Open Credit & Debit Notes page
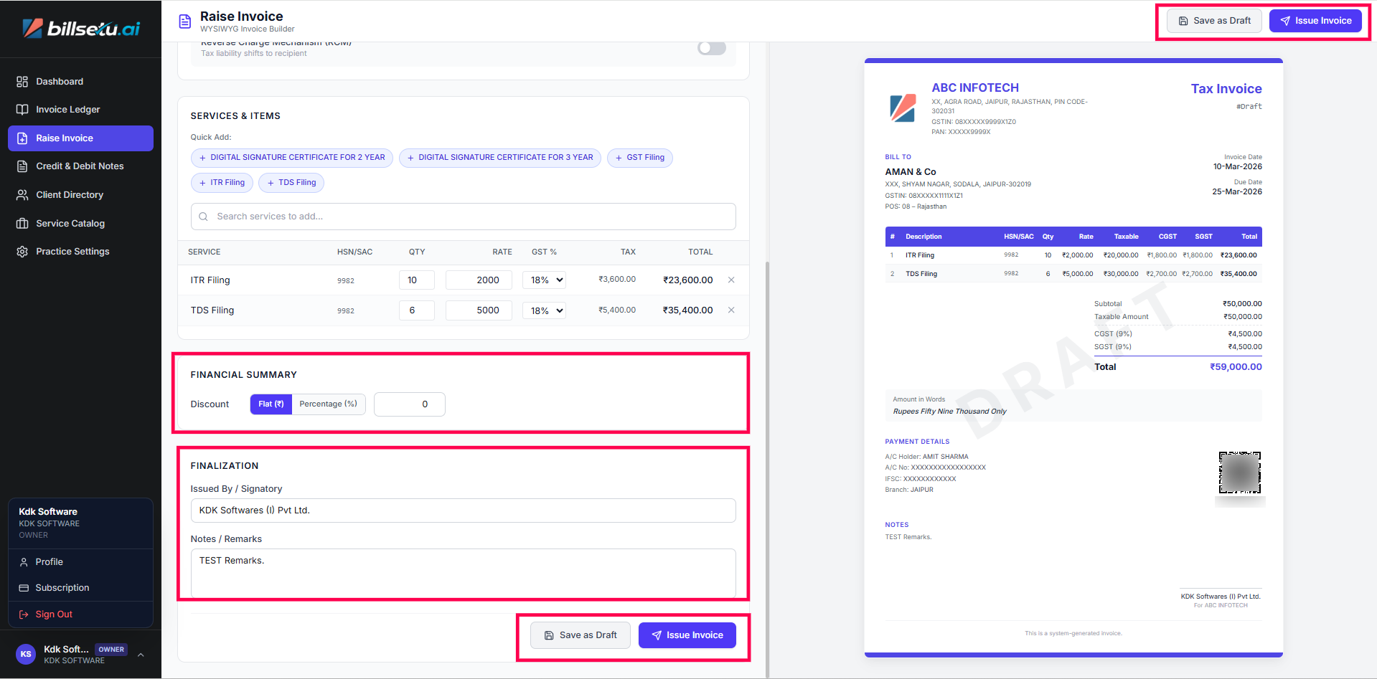 [x=80, y=166]
